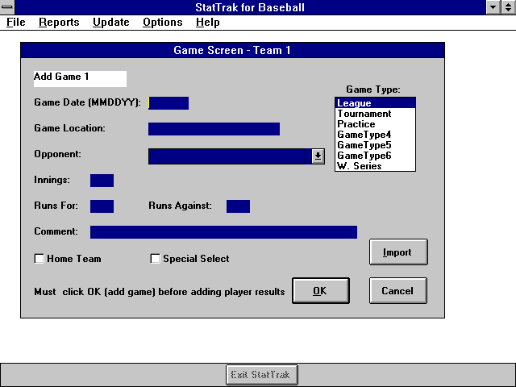Select Tournament in Game Type list
Screen dimensions: 516x387
[x=364, y=114]
